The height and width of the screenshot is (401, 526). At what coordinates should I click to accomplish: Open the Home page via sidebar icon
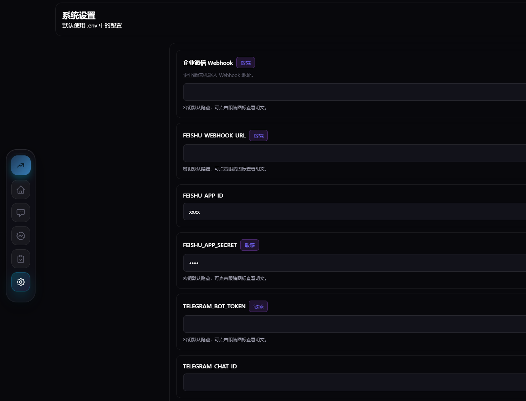click(x=21, y=190)
